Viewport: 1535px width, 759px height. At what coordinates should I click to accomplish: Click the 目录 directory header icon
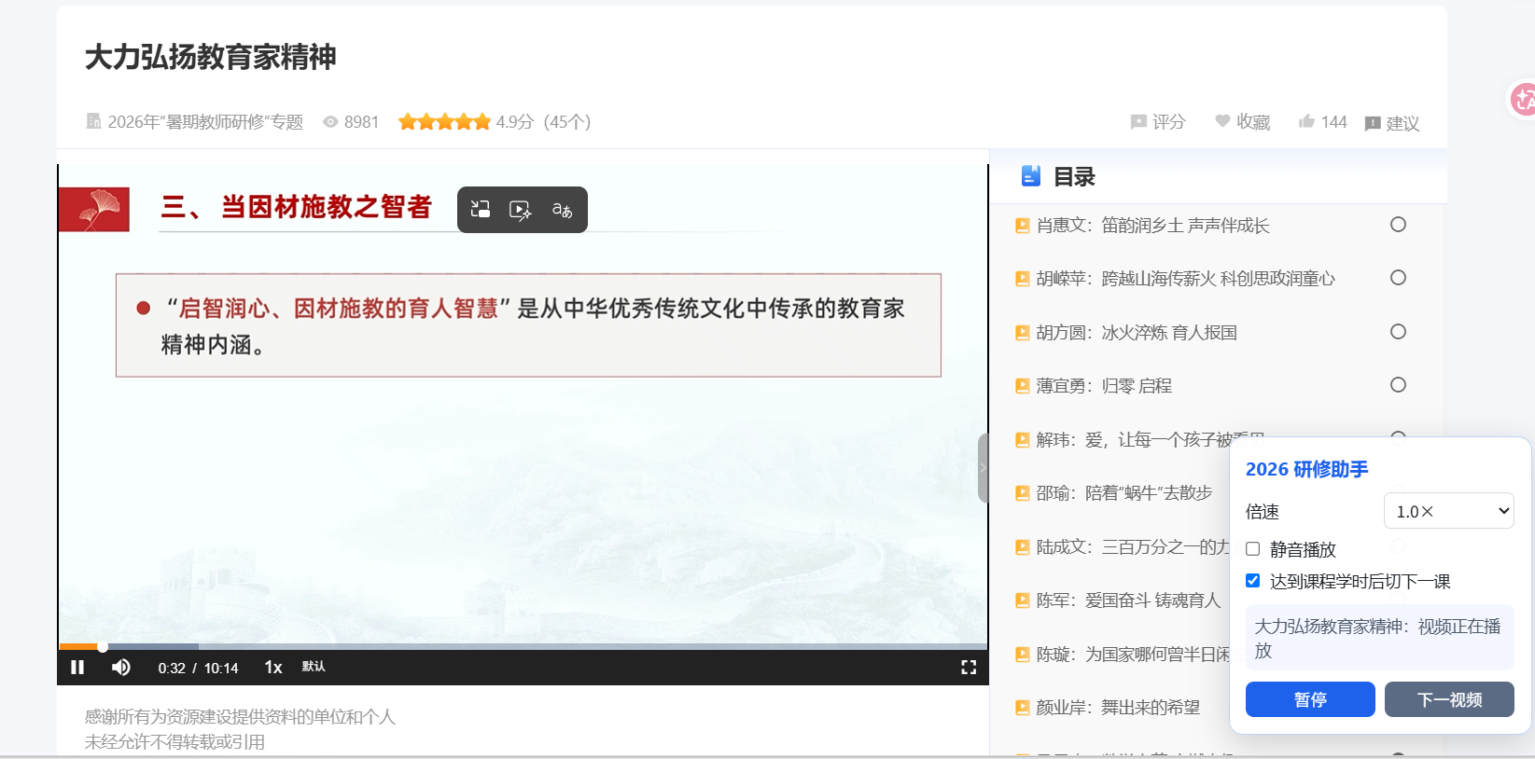click(1031, 176)
